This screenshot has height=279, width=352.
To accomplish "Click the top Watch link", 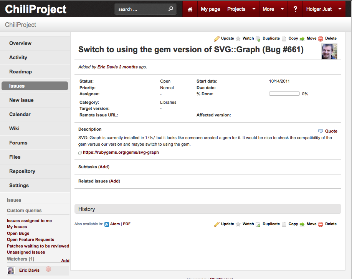I will tap(248, 38).
